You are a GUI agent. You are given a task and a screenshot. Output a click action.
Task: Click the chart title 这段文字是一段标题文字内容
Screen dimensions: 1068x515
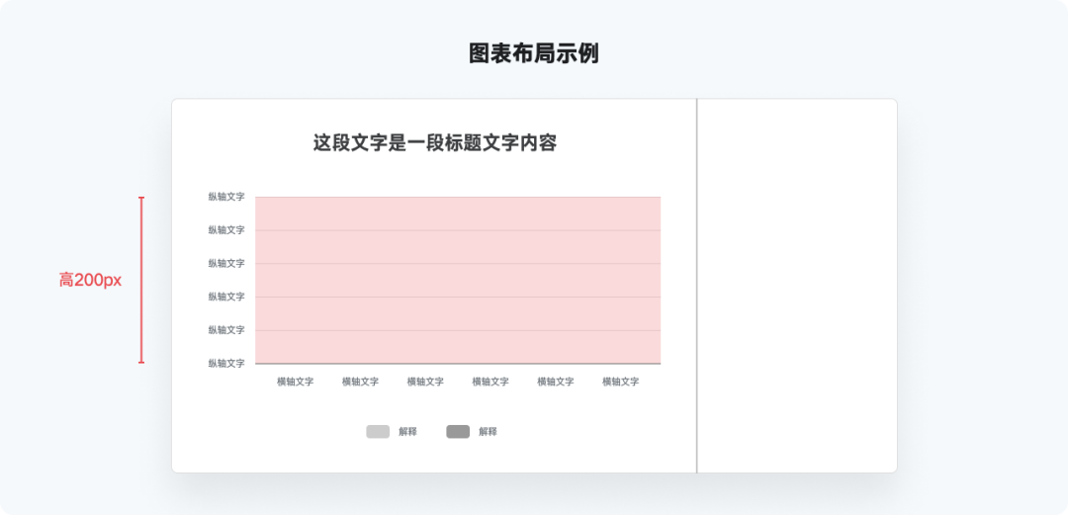435,143
